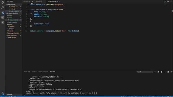
Task: Close the users.js editor tab
Action: point(32,2)
